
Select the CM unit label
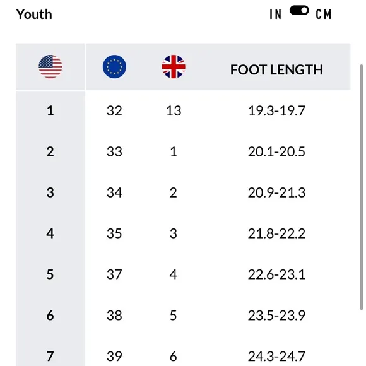point(324,15)
